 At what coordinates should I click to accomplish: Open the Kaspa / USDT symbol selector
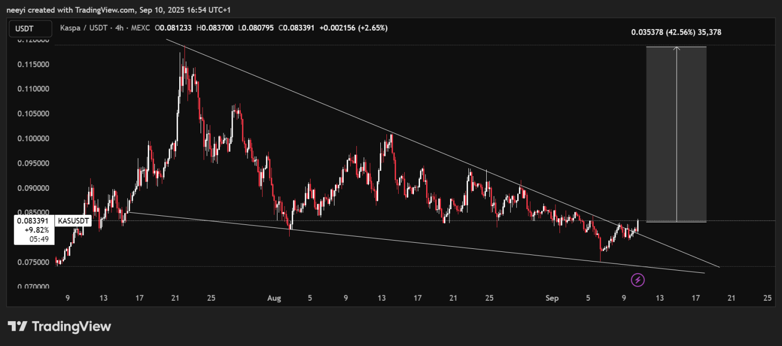[84, 28]
